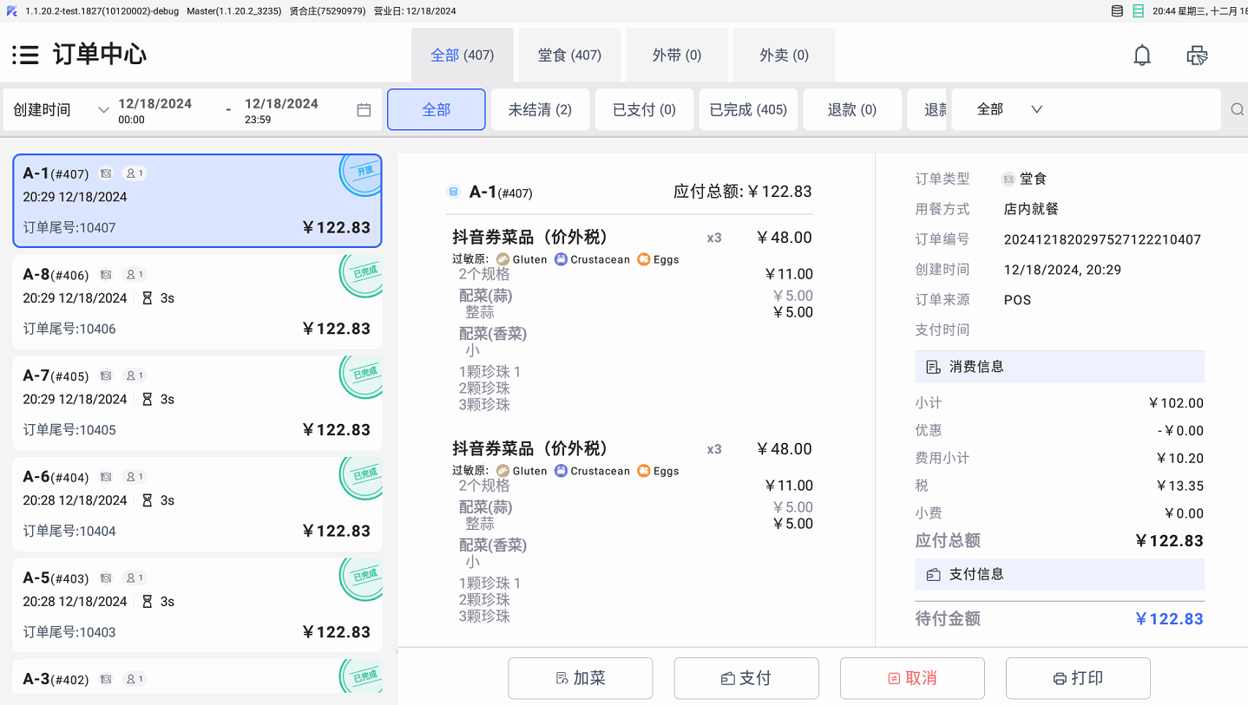
Task: Select order card A-6 (#404)
Action: point(197,504)
